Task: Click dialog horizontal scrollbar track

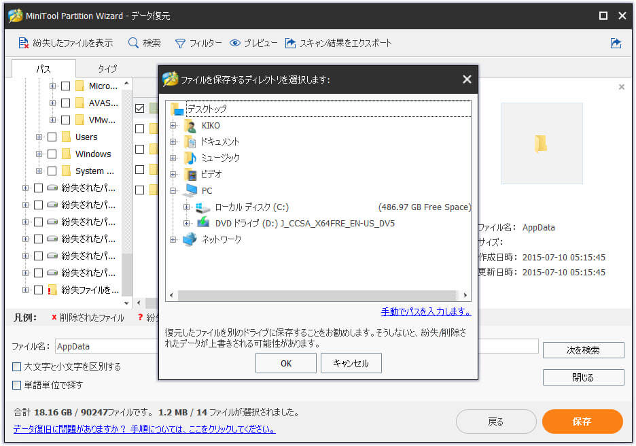Action: [x=317, y=295]
